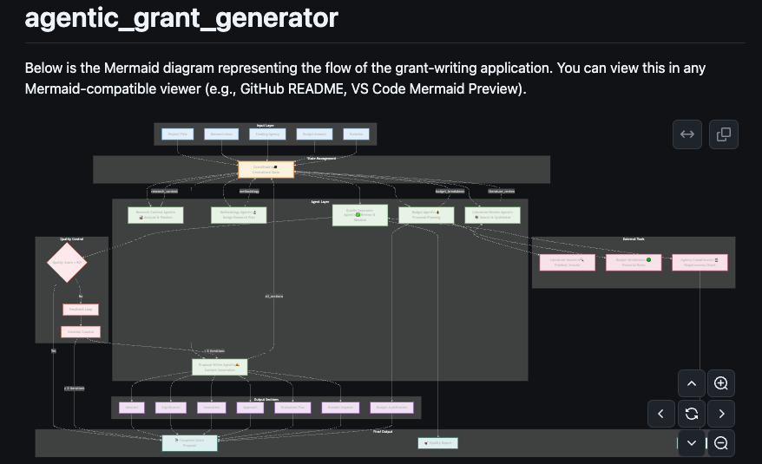Image resolution: width=762 pixels, height=464 pixels.
Task: Click the Budget Justification output node
Action: point(391,408)
